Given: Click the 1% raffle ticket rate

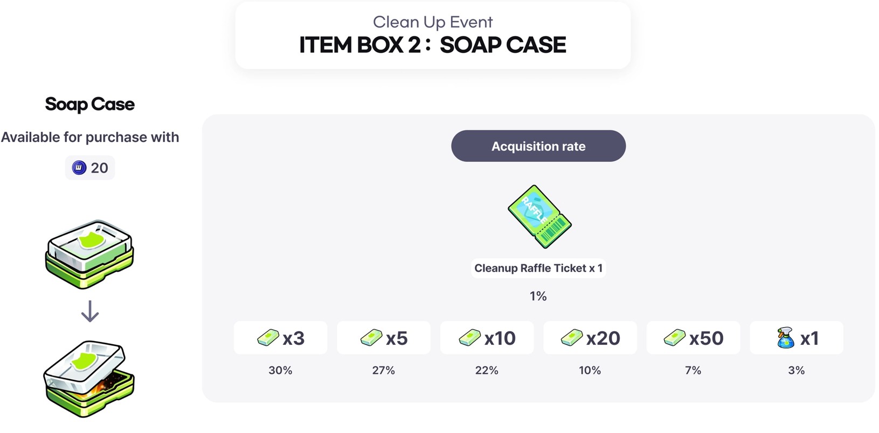Looking at the screenshot, I should point(538,296).
